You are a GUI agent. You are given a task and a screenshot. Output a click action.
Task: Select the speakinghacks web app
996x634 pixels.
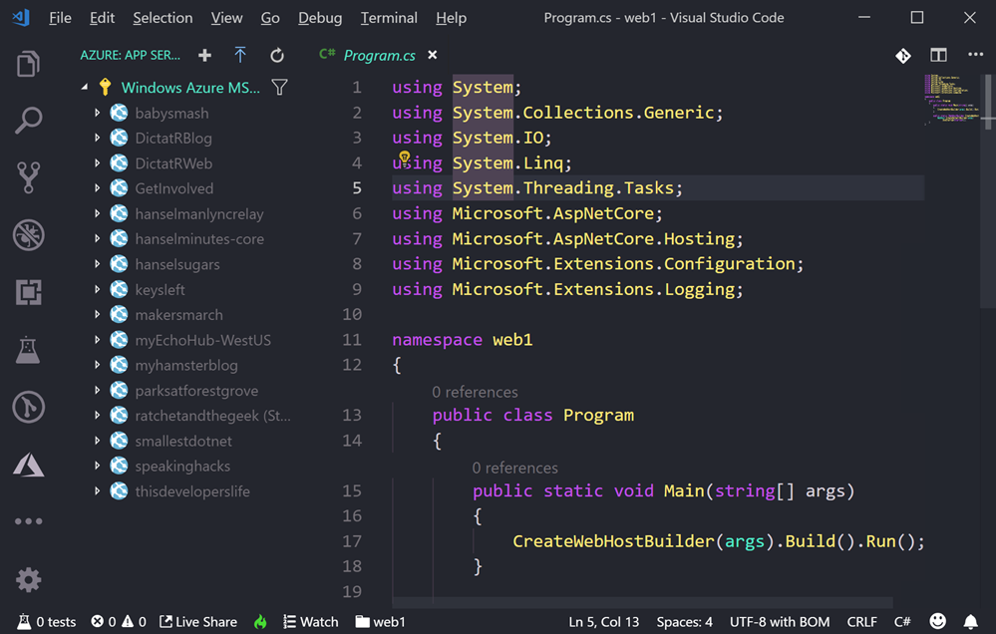click(x=182, y=467)
